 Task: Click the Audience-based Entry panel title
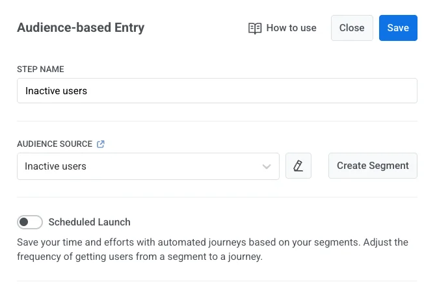click(x=81, y=28)
